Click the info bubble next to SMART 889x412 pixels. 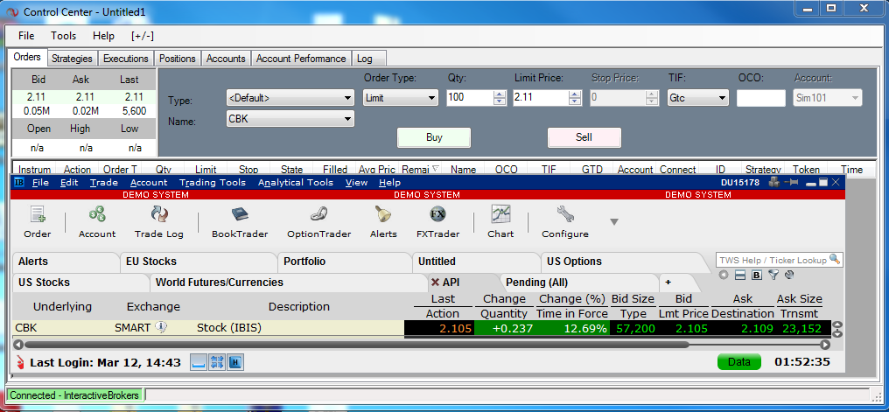click(161, 327)
